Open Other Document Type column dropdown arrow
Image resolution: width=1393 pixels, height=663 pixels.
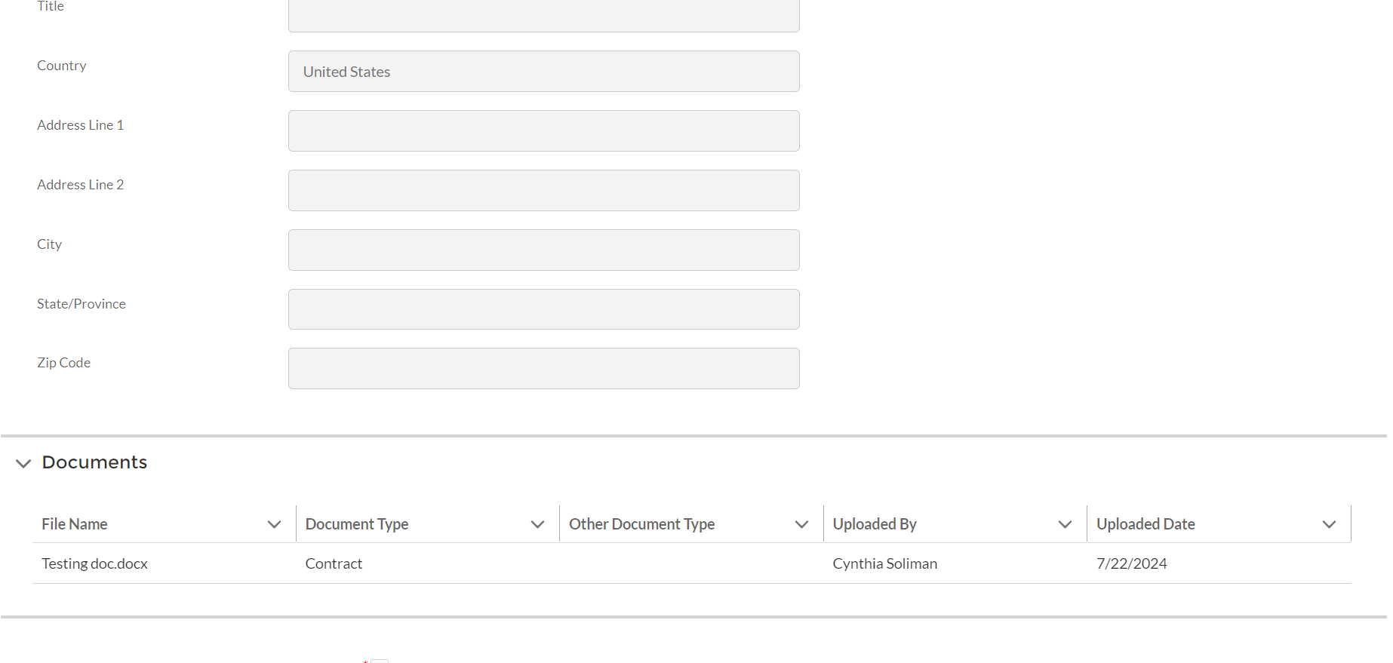click(801, 524)
